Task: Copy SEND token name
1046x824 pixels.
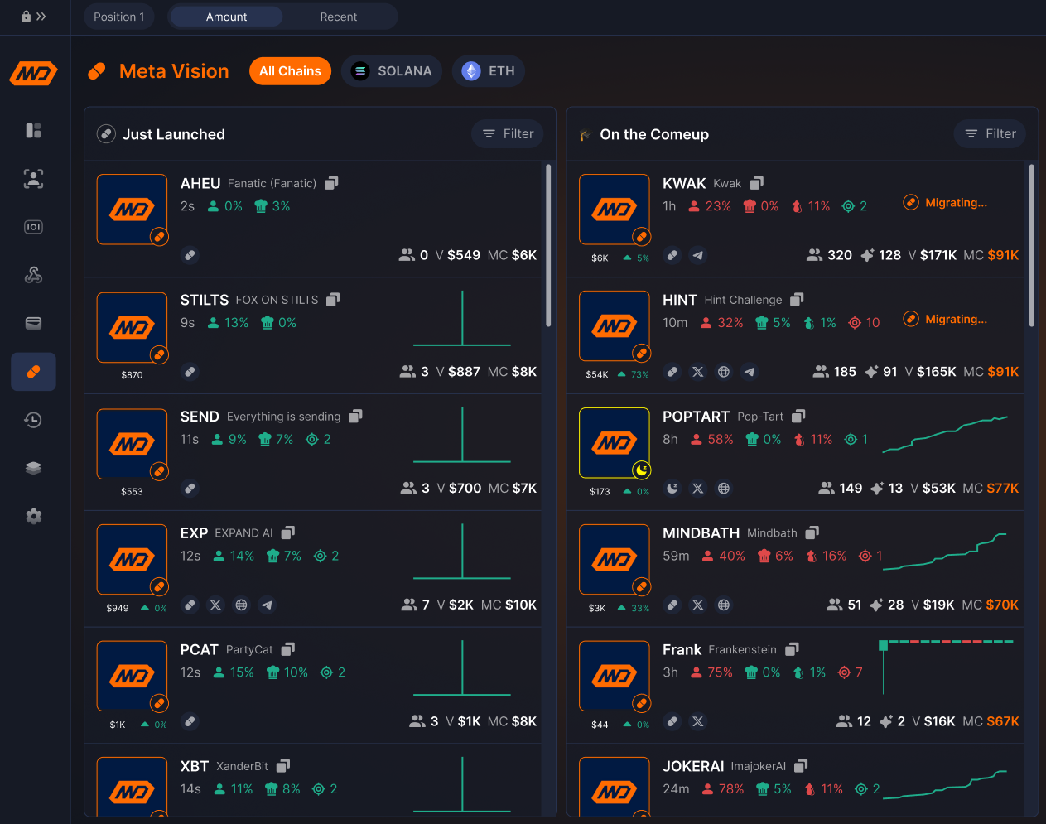Action: [x=355, y=417]
